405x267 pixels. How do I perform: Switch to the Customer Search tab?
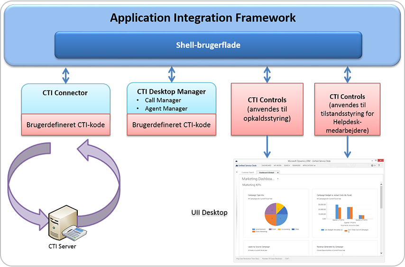[248, 172]
